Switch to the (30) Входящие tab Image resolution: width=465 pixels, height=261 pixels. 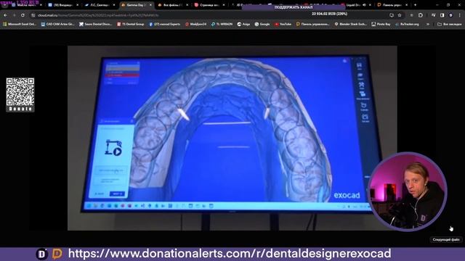click(x=64, y=5)
